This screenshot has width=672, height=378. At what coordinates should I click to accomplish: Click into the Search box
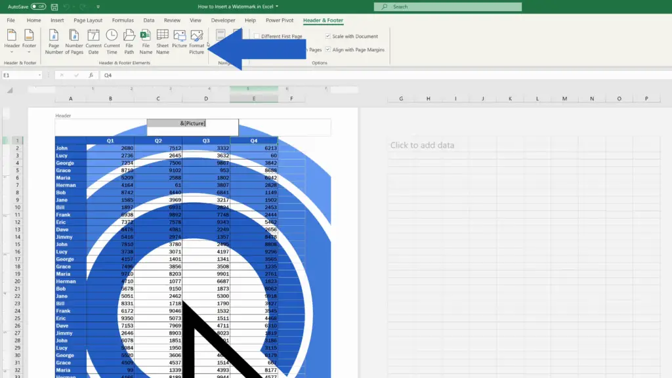coord(448,7)
